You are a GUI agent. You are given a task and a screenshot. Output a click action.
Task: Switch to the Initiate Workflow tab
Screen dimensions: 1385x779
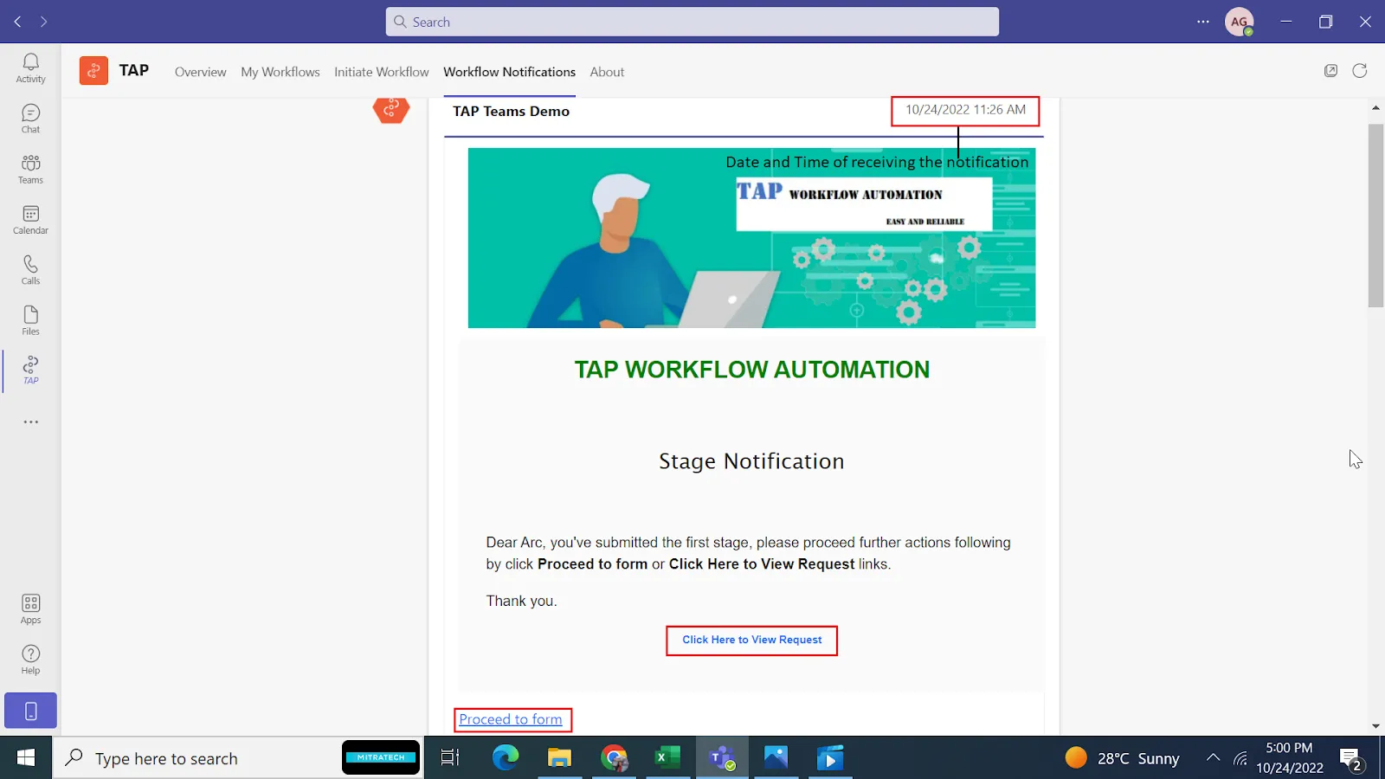[381, 72]
